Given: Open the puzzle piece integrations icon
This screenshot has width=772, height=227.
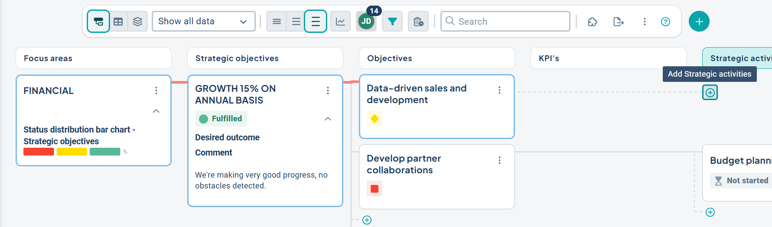Looking at the screenshot, I should point(593,22).
